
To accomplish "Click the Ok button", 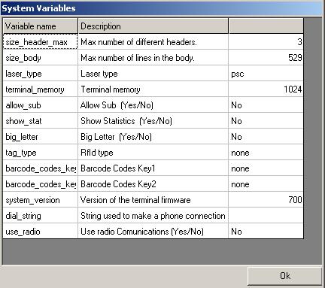I will (x=284, y=276).
